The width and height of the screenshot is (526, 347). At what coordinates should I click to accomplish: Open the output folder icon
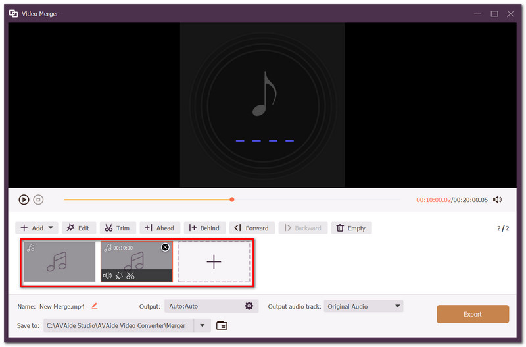[222, 325]
